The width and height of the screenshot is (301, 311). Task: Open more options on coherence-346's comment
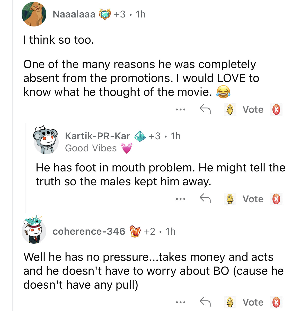tap(180, 302)
